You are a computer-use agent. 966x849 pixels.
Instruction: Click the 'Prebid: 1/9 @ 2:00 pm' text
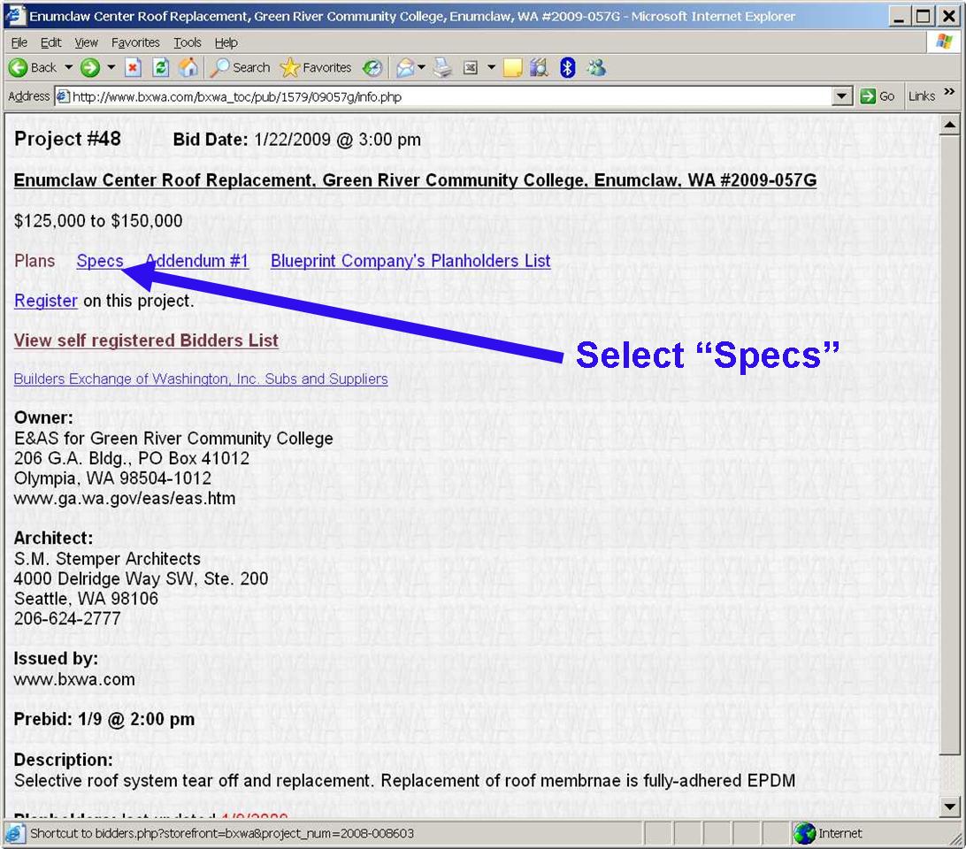click(x=104, y=720)
